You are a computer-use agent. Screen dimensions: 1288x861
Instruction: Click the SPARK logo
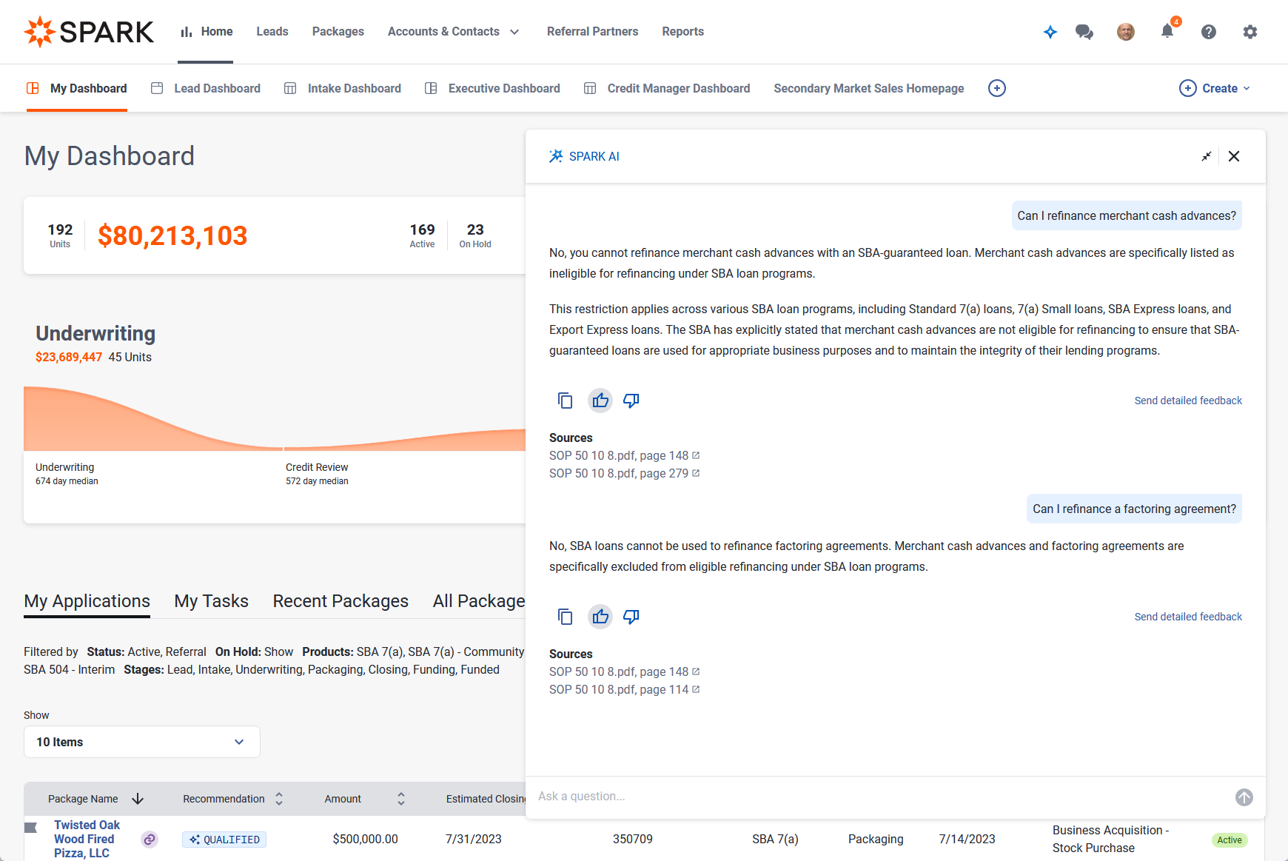click(x=89, y=32)
